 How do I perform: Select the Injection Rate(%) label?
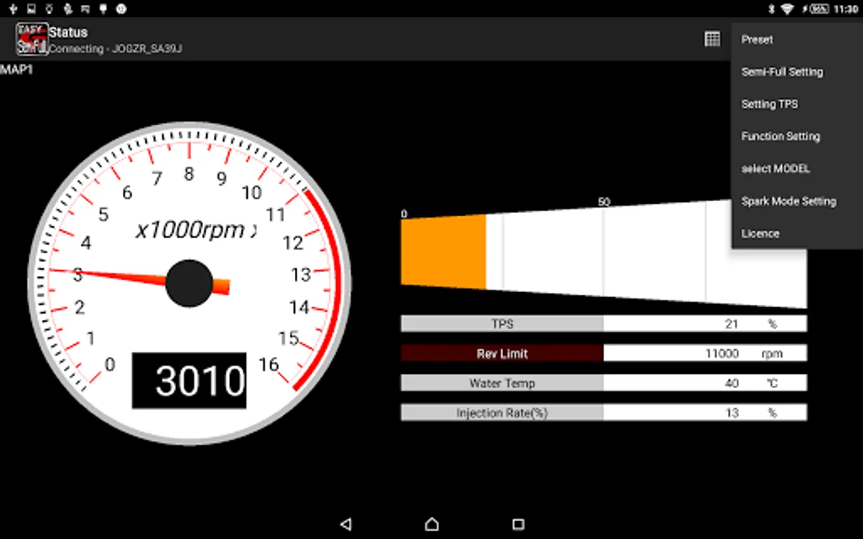click(x=502, y=413)
